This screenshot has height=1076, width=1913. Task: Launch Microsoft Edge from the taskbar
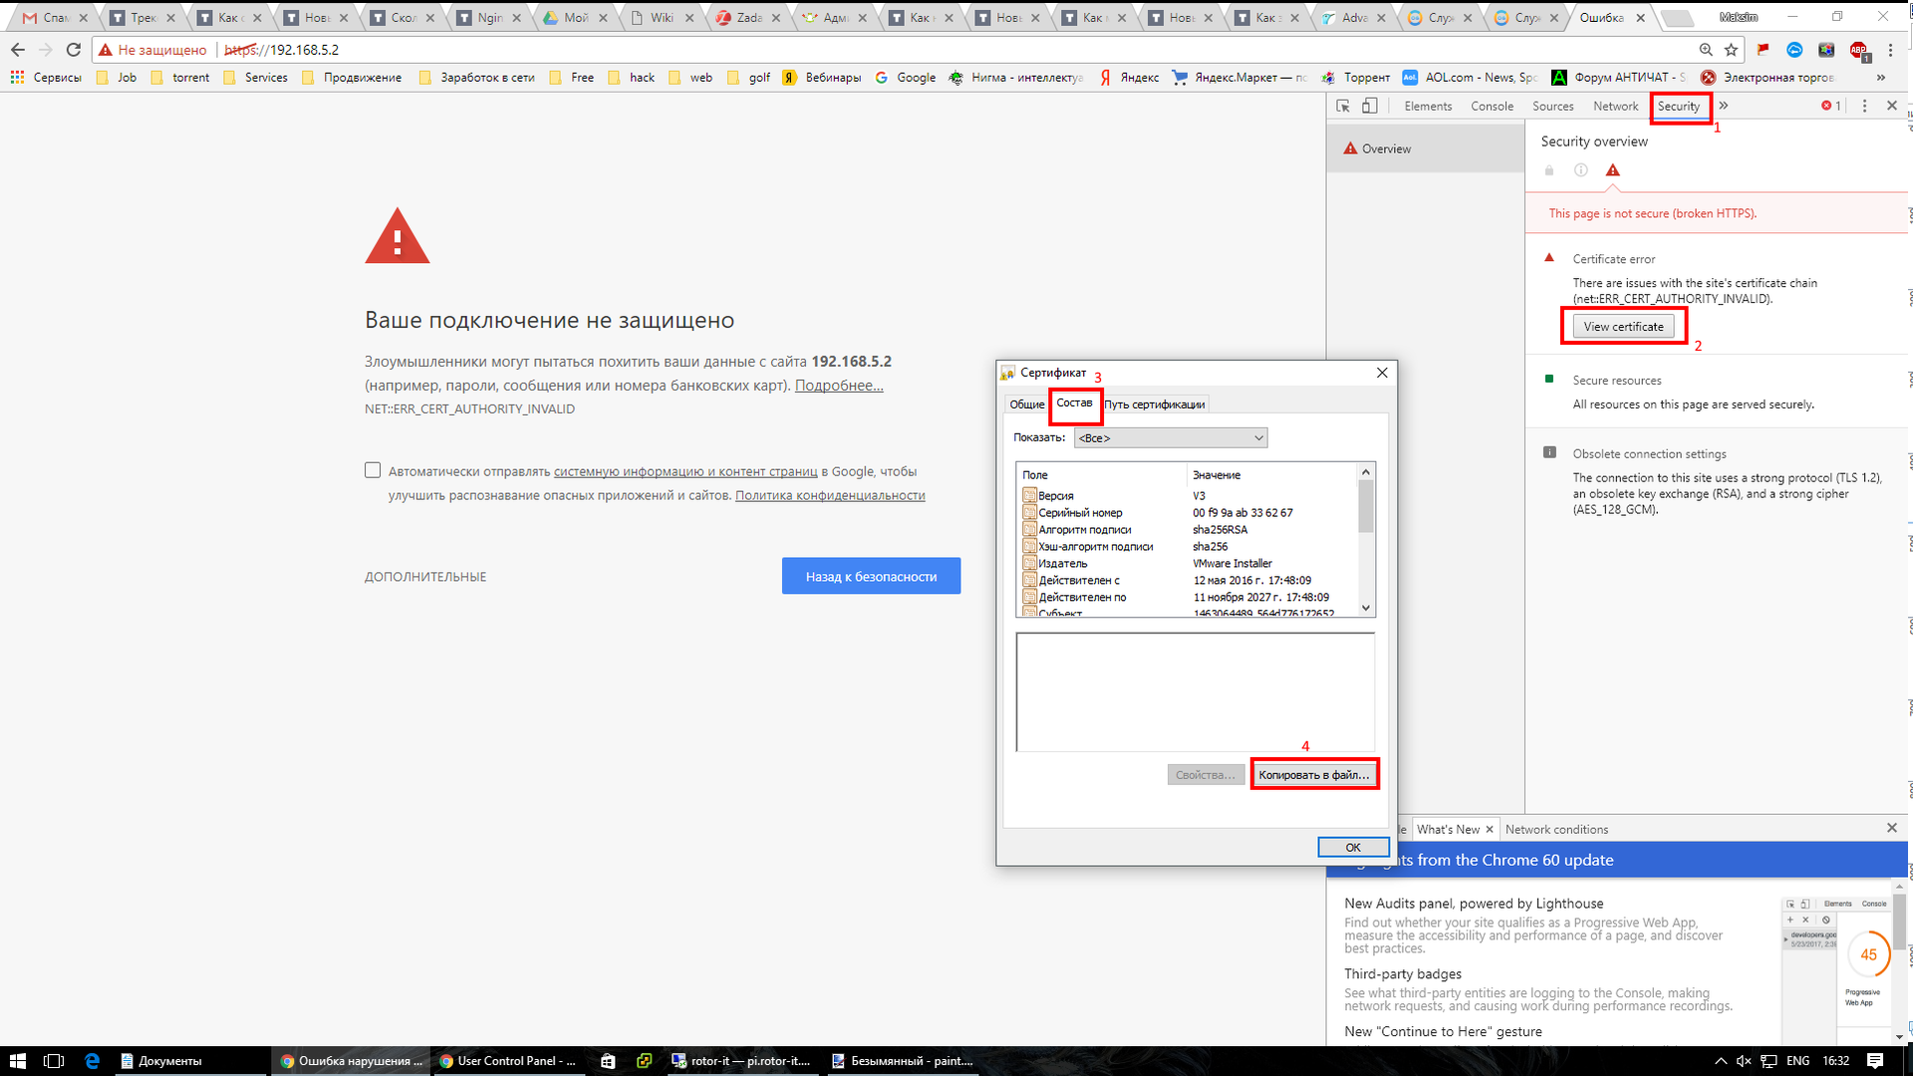[92, 1061]
